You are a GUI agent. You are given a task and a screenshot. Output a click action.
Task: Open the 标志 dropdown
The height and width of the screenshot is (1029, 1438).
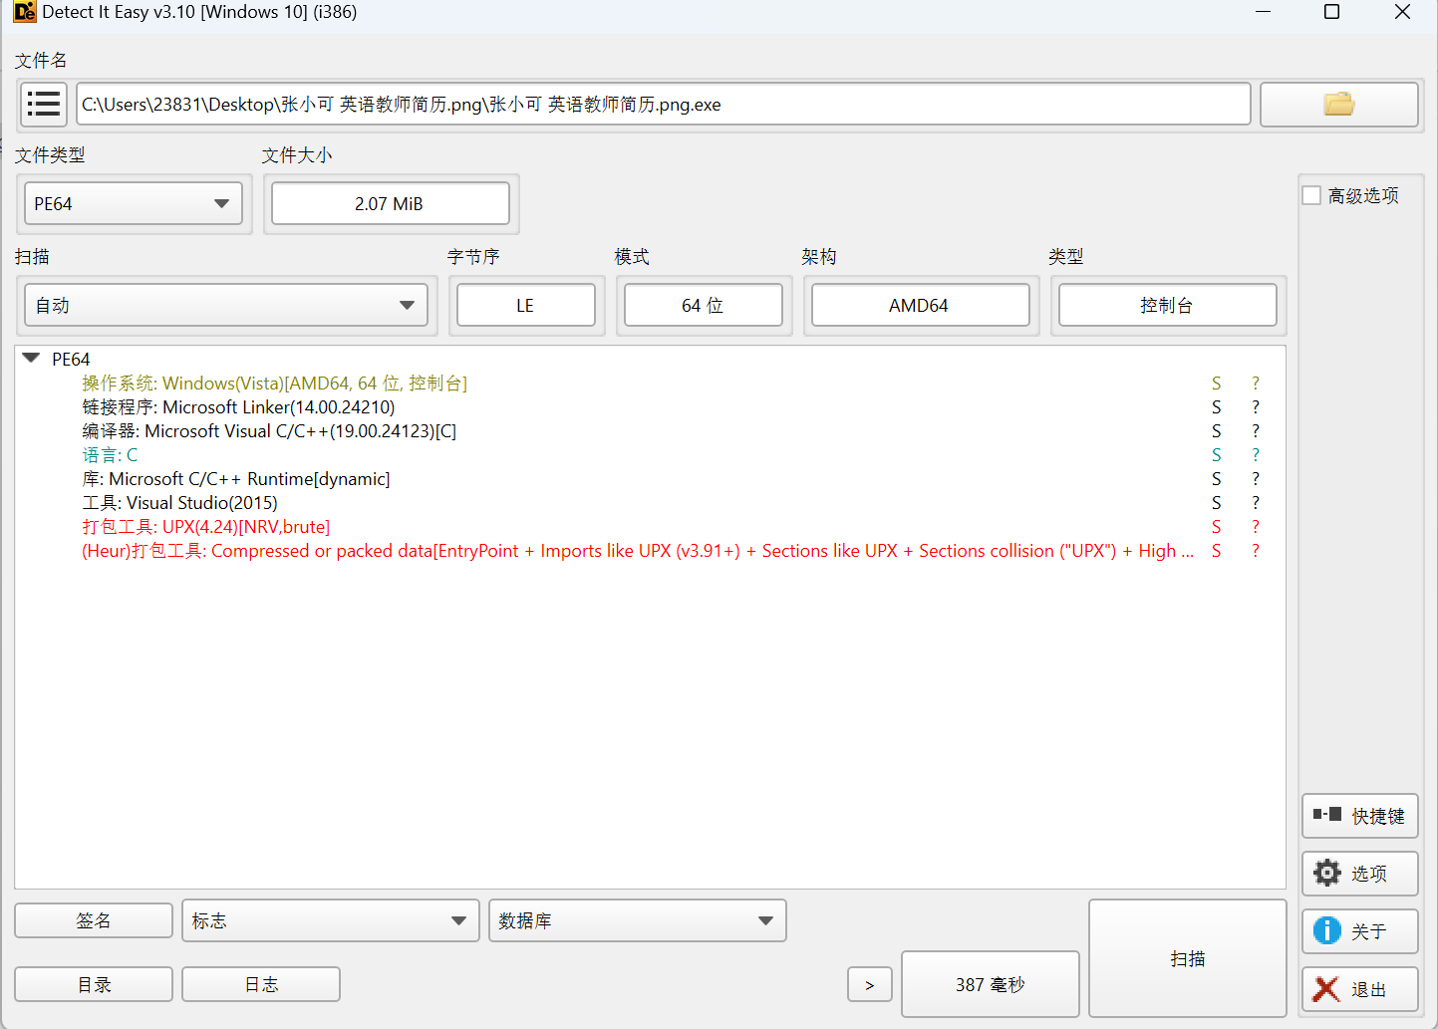click(331, 920)
